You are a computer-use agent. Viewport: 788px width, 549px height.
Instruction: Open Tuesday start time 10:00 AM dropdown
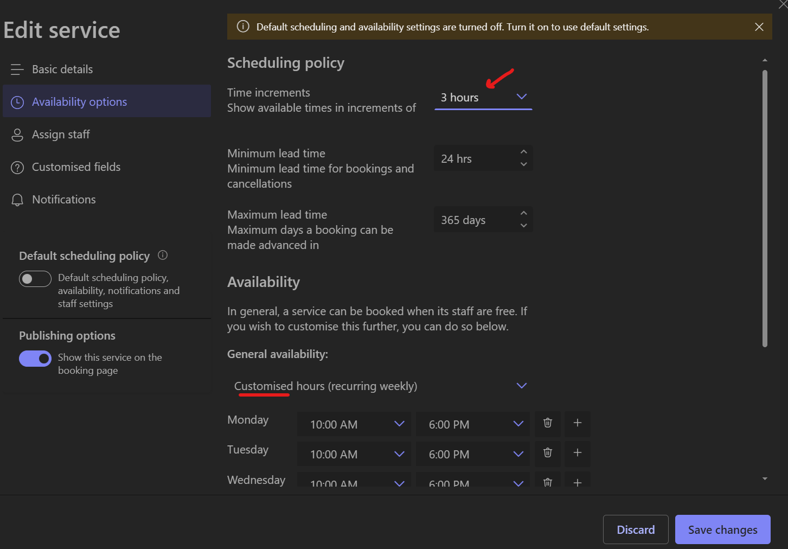354,454
